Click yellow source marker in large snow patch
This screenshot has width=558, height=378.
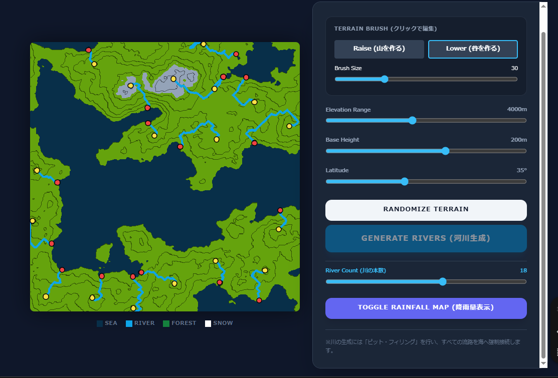(173, 79)
